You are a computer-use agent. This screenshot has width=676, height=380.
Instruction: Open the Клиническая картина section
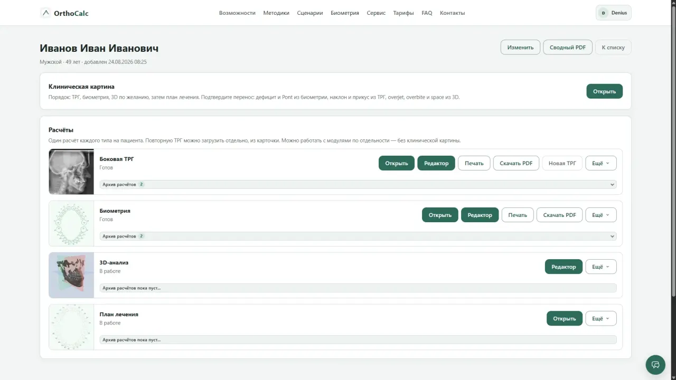604,91
